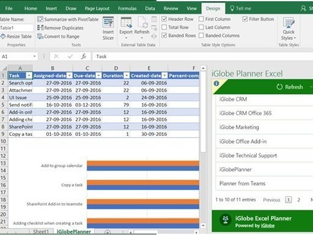This screenshot has height=235, width=313.
Task: Enable the Total Row checkbox
Action: (164, 27)
